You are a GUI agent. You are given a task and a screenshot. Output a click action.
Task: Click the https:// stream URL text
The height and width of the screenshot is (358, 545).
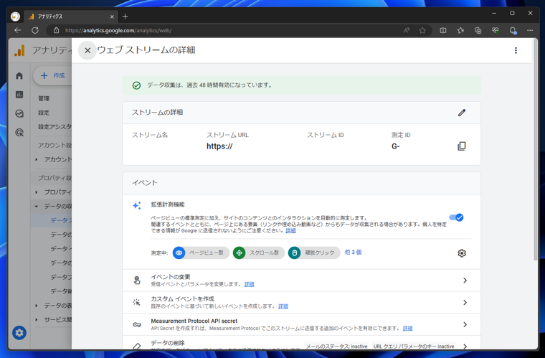[x=219, y=146]
